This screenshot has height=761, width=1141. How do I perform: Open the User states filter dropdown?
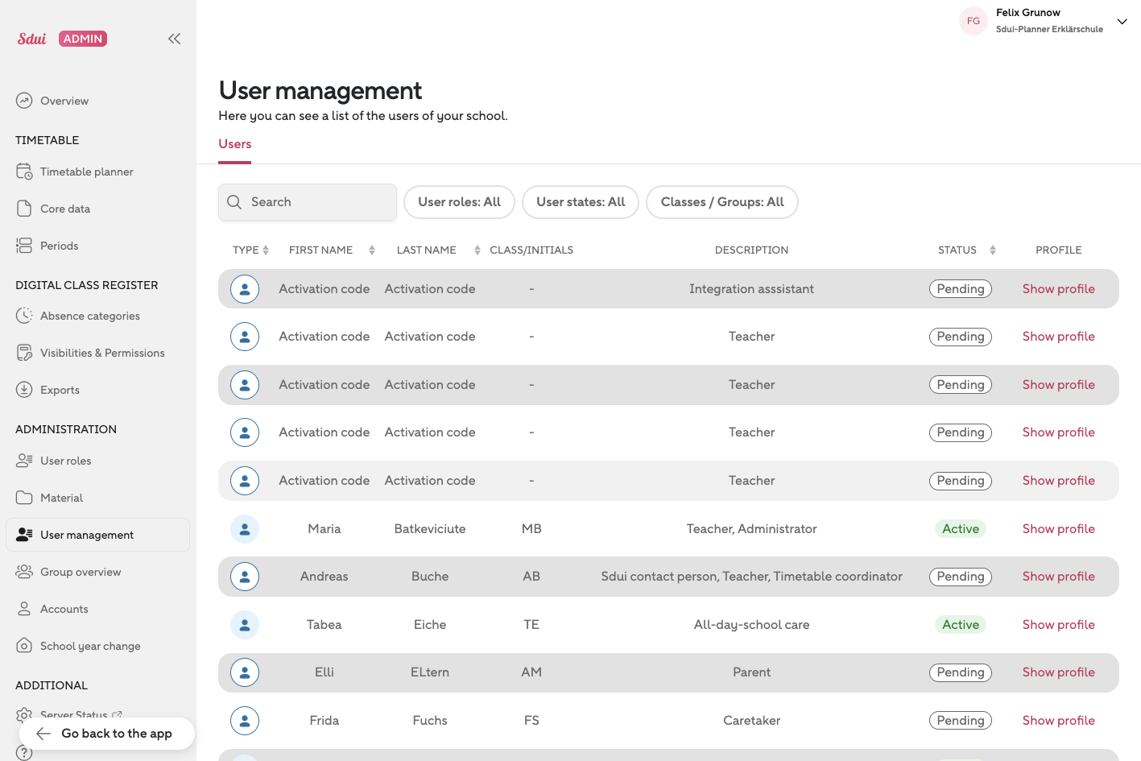coord(580,202)
